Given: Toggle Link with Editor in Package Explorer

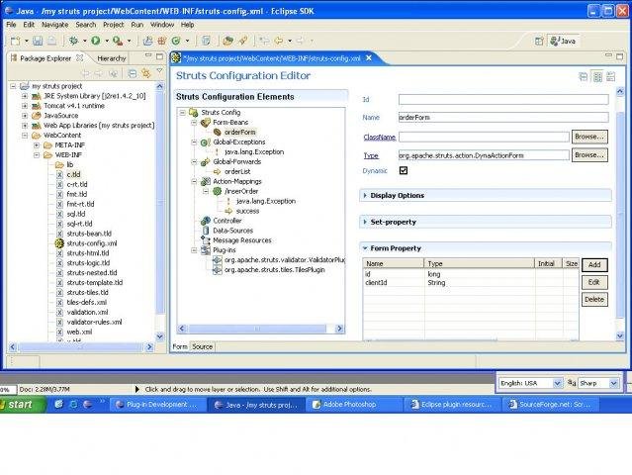Looking at the screenshot, I should (x=146, y=73).
